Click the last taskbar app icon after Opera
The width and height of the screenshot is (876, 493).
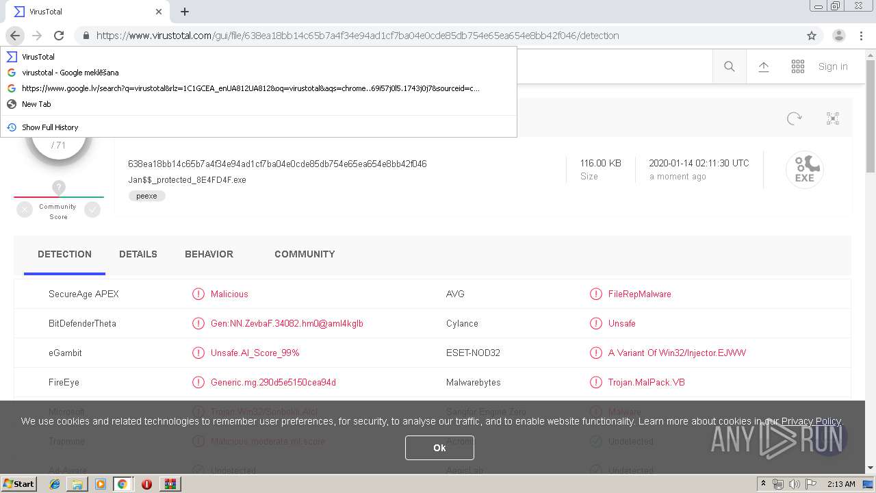(170, 484)
